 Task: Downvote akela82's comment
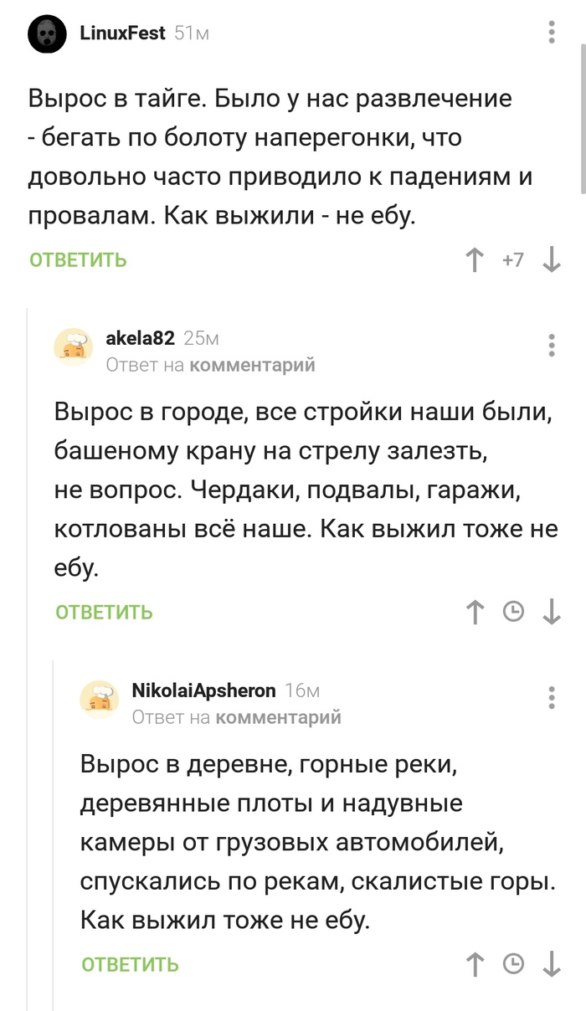coord(551,612)
